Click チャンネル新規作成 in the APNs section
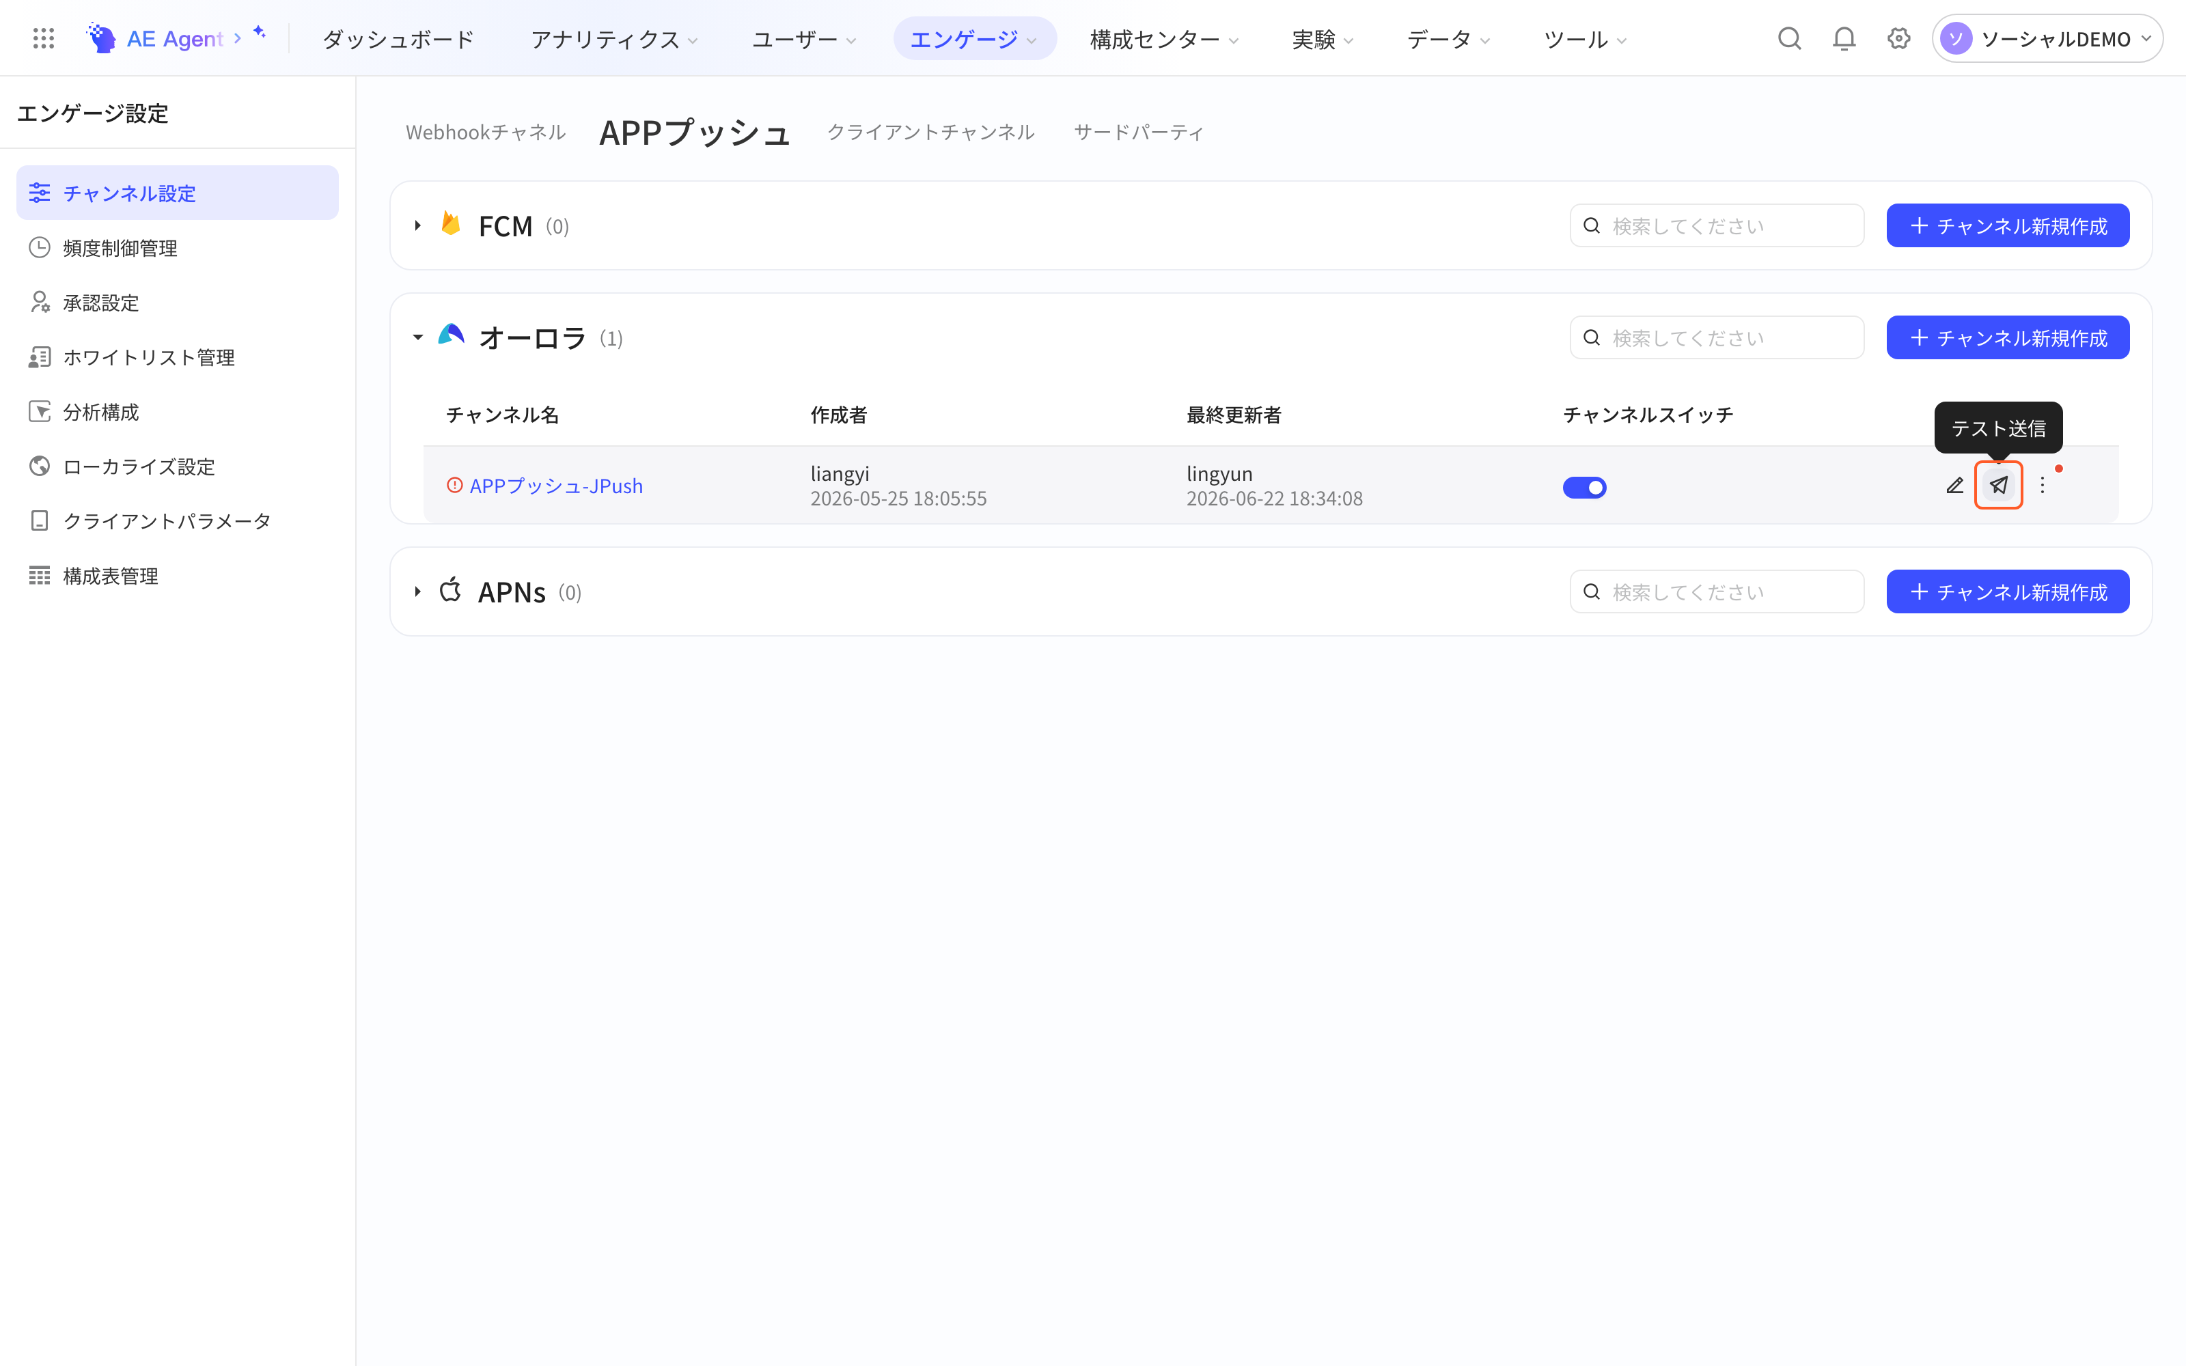Viewport: 2186px width, 1366px height. coord(2007,591)
